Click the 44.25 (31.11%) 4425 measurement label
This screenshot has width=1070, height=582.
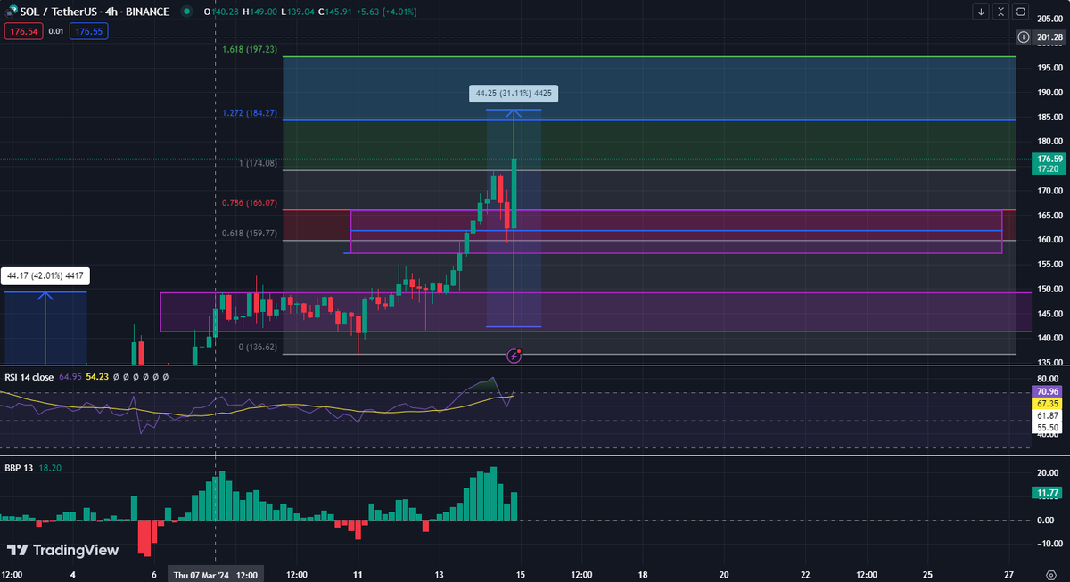click(514, 93)
